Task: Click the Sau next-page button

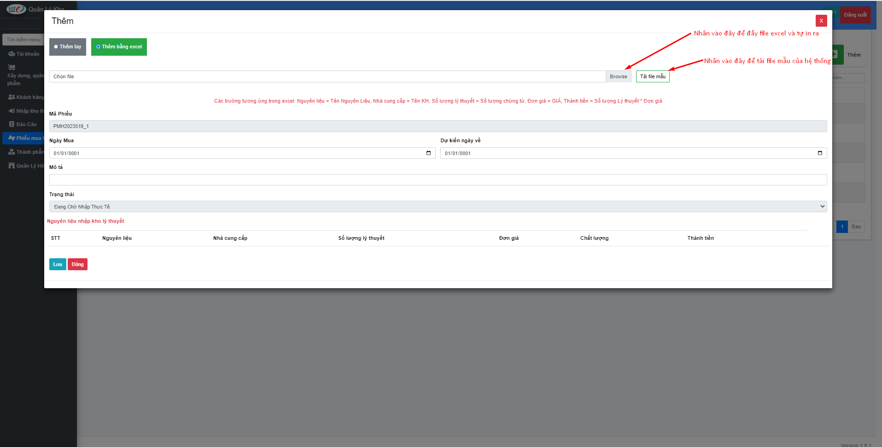Action: point(856,226)
